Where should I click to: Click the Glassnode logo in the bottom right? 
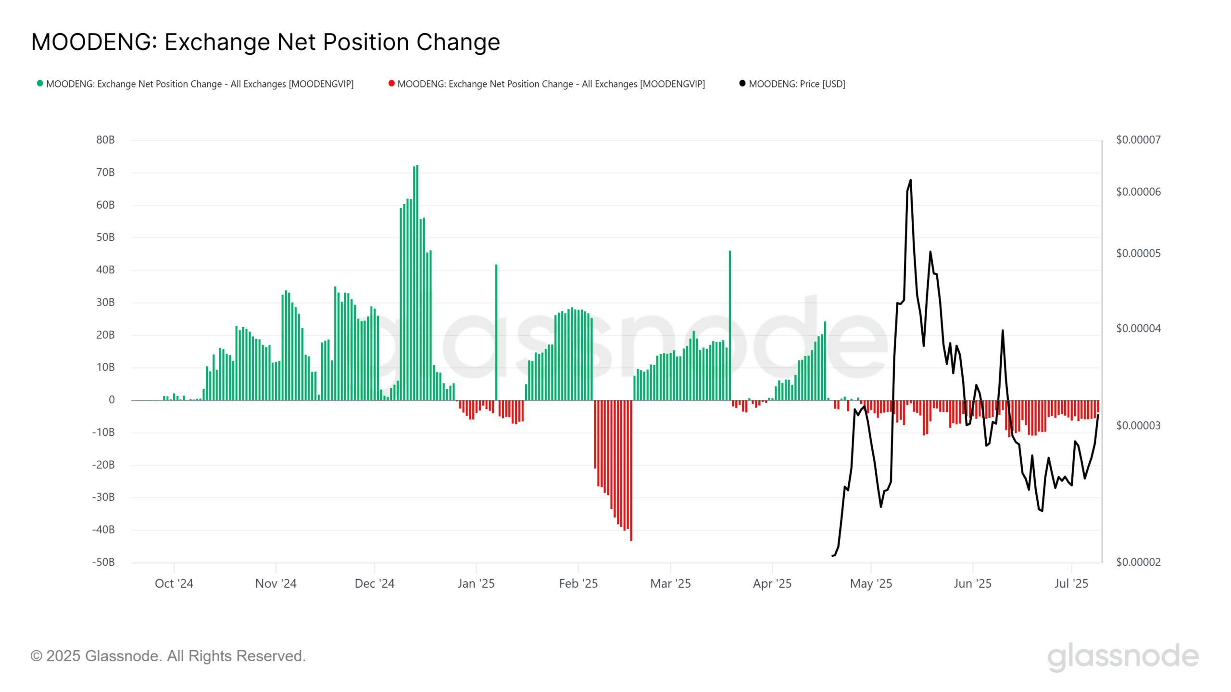click(x=1123, y=656)
